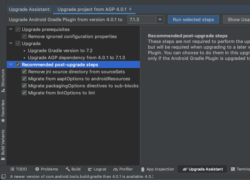Open Logcat panel icon
The width and height of the screenshot is (250, 180).
(90, 169)
